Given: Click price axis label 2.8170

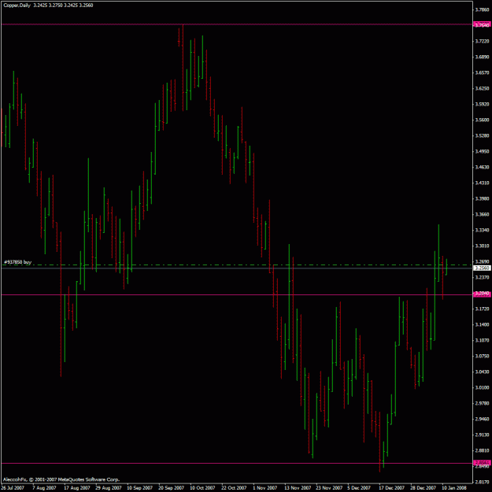Looking at the screenshot, I should pos(482,482).
